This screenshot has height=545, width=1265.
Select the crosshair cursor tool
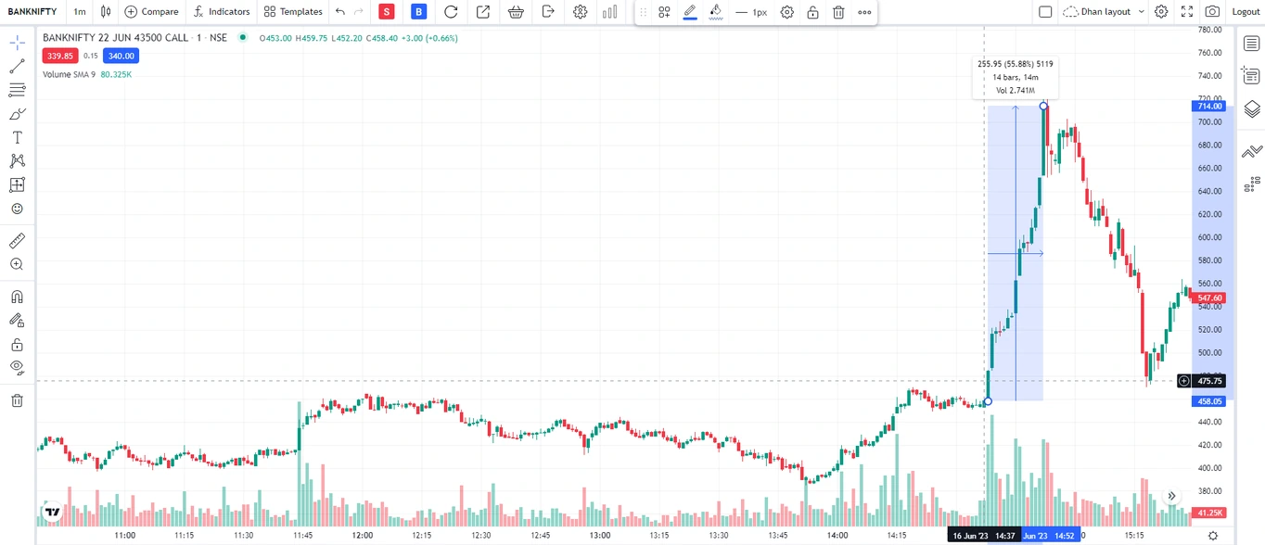[x=17, y=43]
